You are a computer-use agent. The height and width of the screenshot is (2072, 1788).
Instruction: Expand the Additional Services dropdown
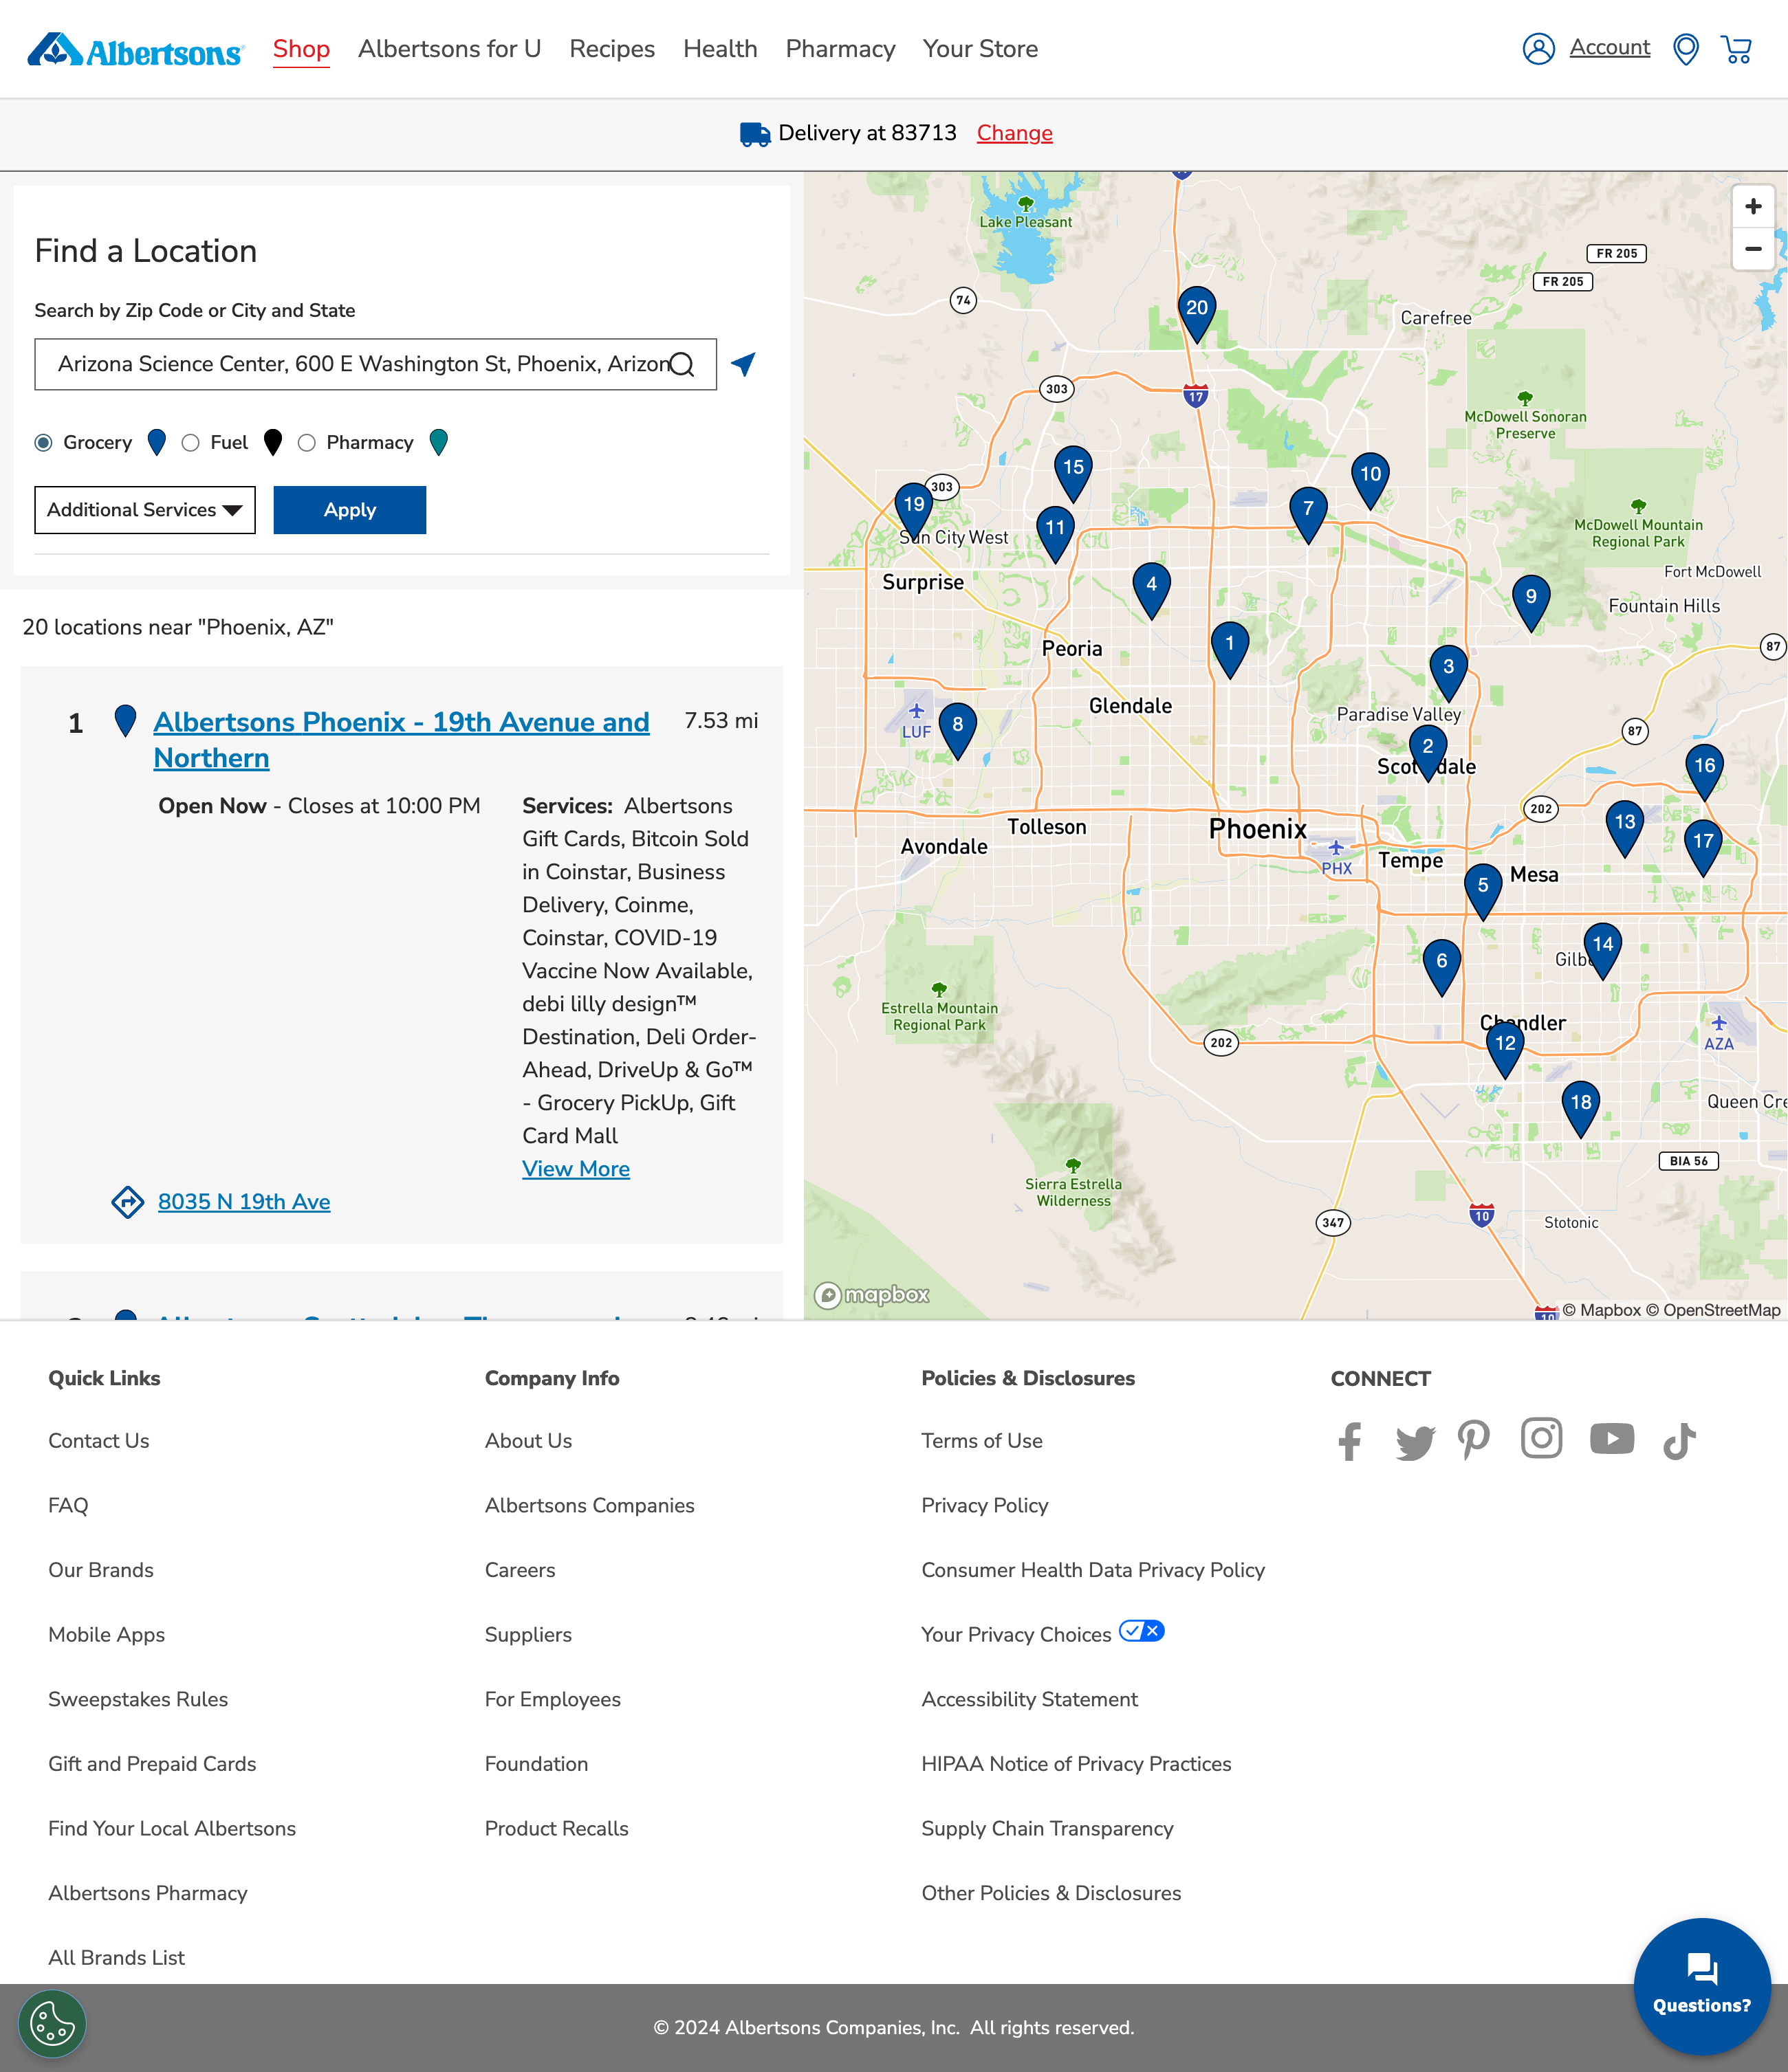click(144, 510)
